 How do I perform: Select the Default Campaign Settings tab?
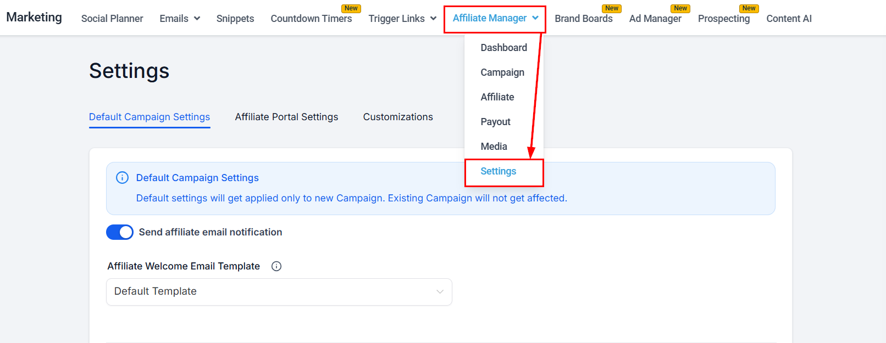[149, 117]
